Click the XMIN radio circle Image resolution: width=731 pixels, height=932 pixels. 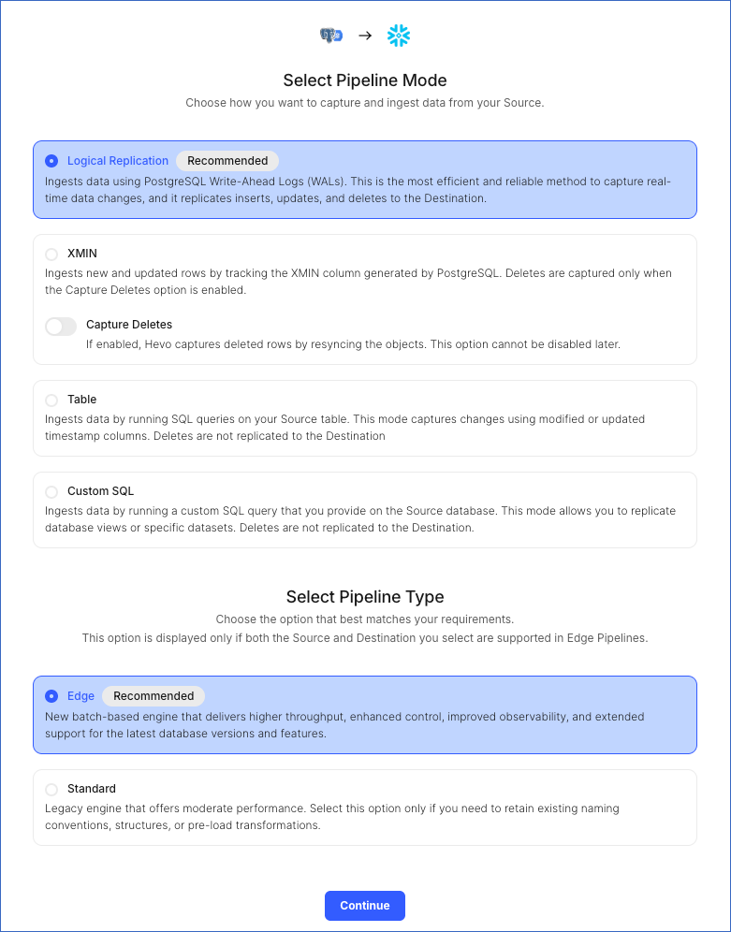pyautogui.click(x=51, y=254)
